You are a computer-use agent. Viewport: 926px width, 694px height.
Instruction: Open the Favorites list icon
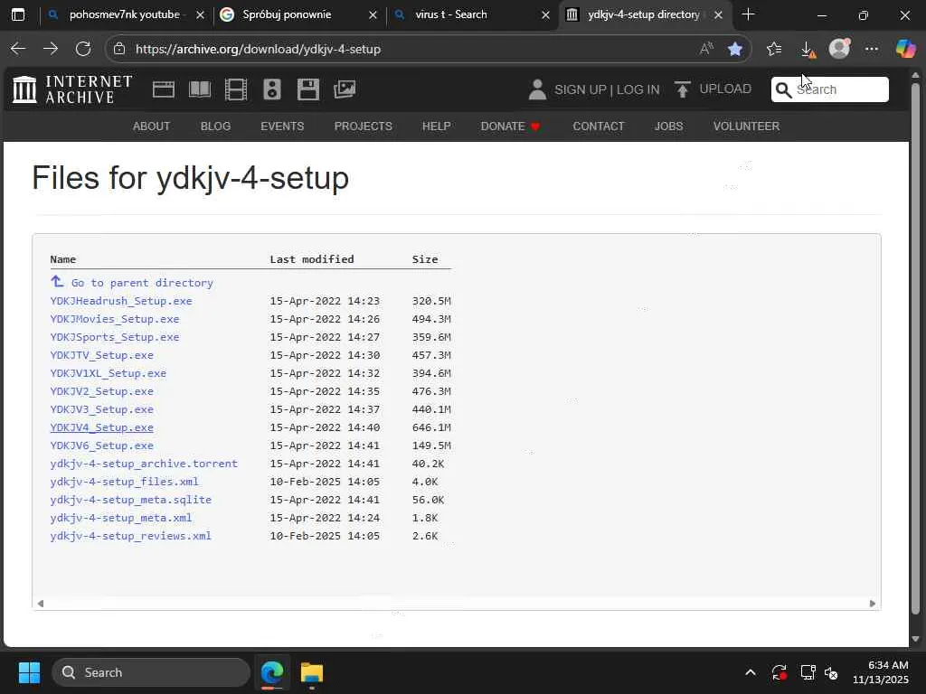click(x=774, y=49)
